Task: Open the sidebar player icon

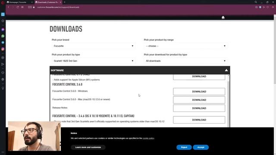Action: pyautogui.click(x=3, y=58)
